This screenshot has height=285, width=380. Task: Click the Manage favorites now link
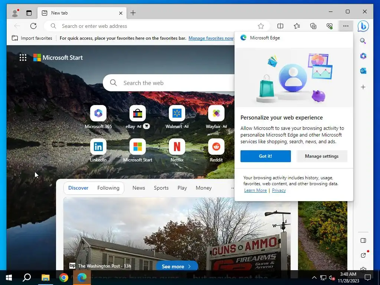(211, 38)
